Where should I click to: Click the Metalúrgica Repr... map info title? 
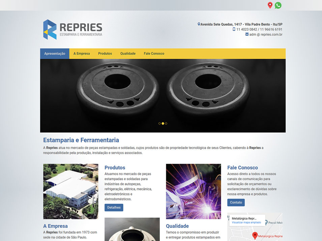pyautogui.click(x=244, y=218)
